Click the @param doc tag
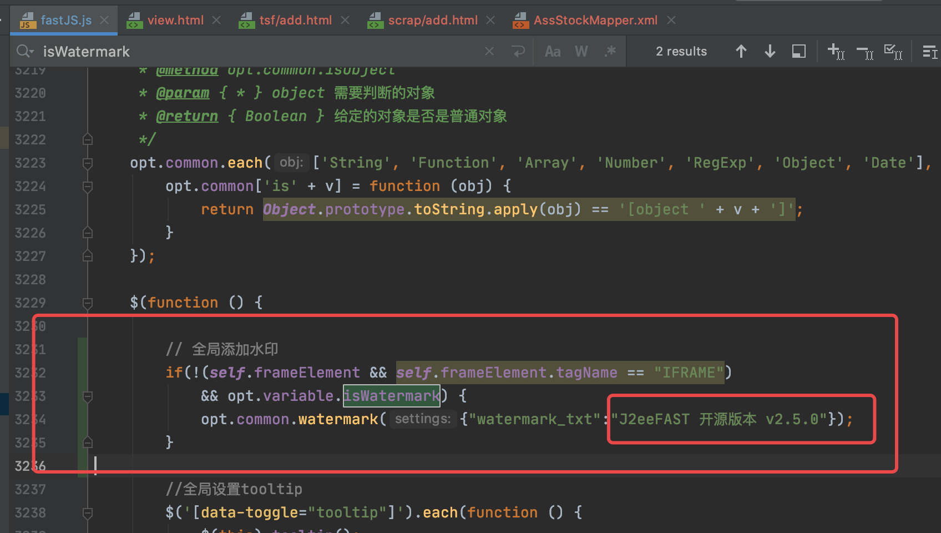 coord(183,93)
